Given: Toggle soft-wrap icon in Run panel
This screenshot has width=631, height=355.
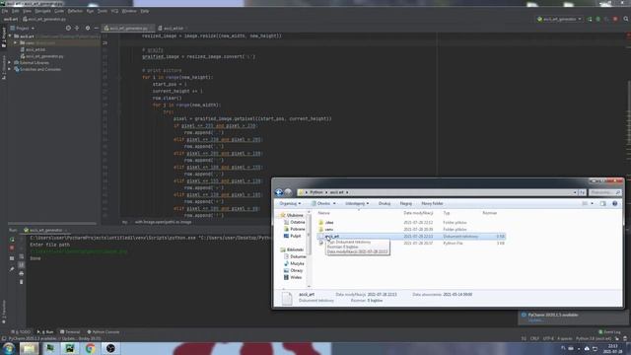Looking at the screenshot, I should point(22,256).
